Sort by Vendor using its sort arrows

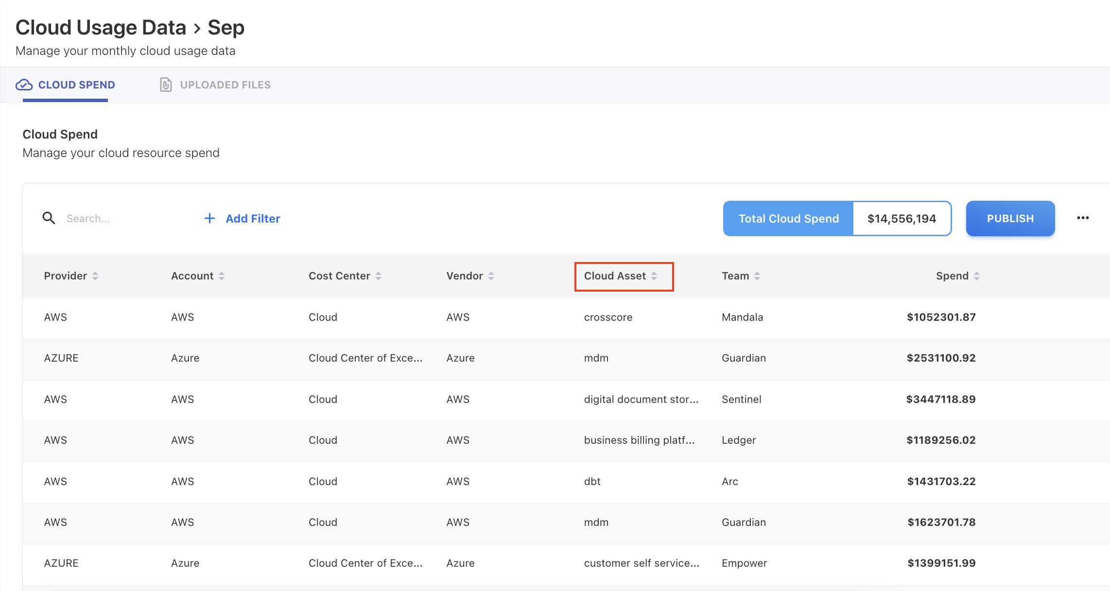491,276
